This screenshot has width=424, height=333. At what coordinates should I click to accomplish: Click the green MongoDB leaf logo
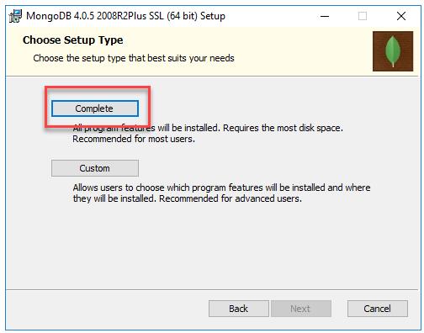coord(393,51)
